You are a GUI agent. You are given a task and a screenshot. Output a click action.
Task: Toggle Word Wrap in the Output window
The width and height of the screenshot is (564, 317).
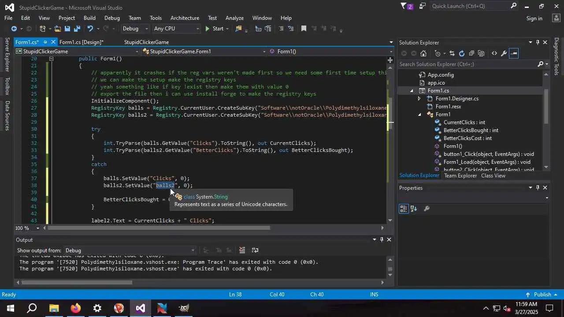(x=255, y=250)
